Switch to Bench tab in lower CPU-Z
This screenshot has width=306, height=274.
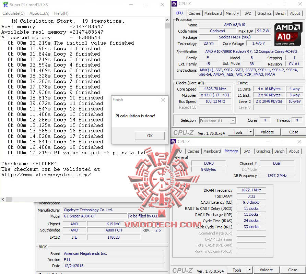(x=280, y=151)
